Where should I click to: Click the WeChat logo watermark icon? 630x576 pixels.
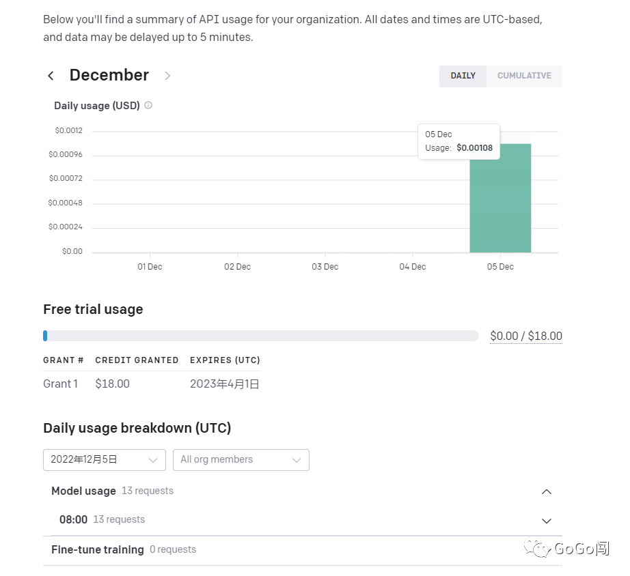[x=540, y=547]
